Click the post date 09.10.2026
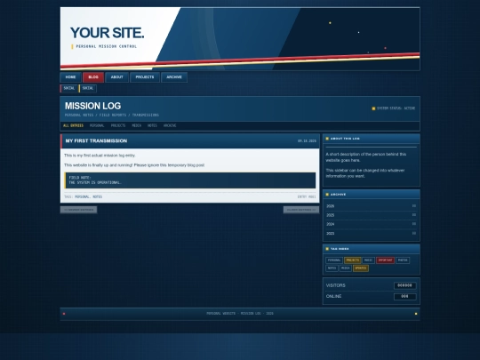The height and width of the screenshot is (360, 480). (x=307, y=141)
